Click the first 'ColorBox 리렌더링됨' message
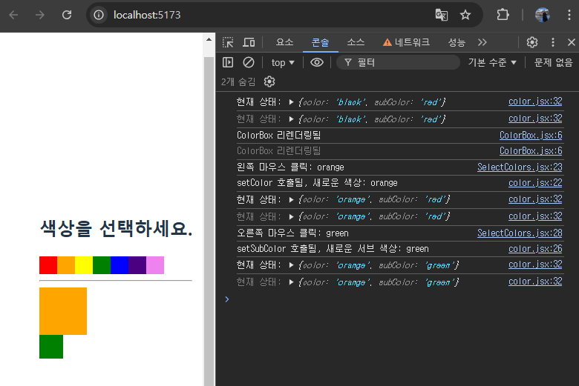The height and width of the screenshot is (386, 579). [x=279, y=136]
